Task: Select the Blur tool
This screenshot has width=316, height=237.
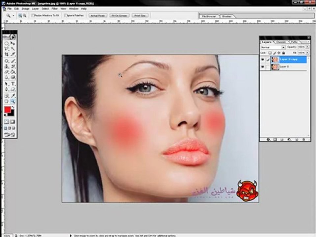Action: tap(7, 77)
